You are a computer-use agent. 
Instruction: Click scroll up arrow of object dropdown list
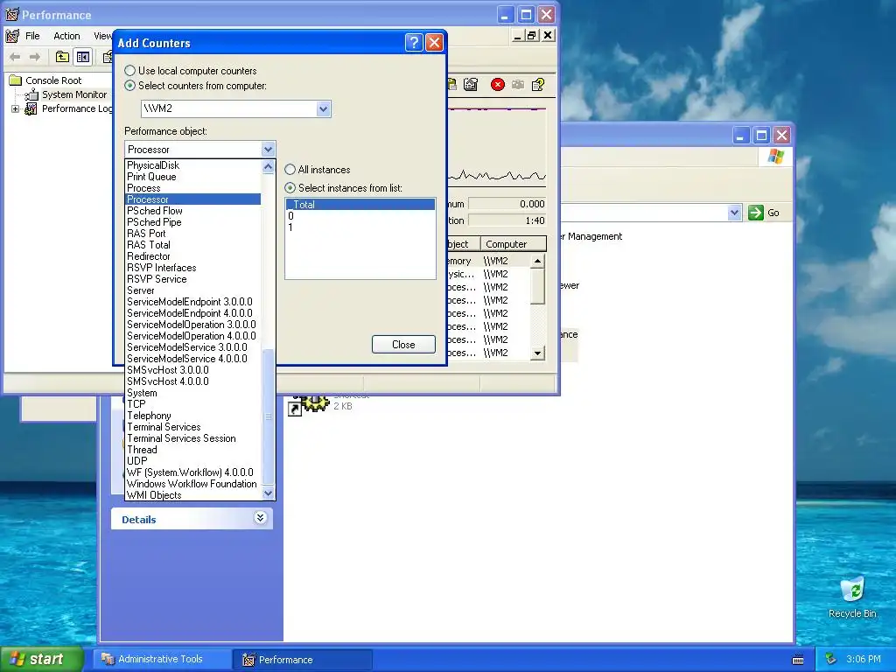268,166
